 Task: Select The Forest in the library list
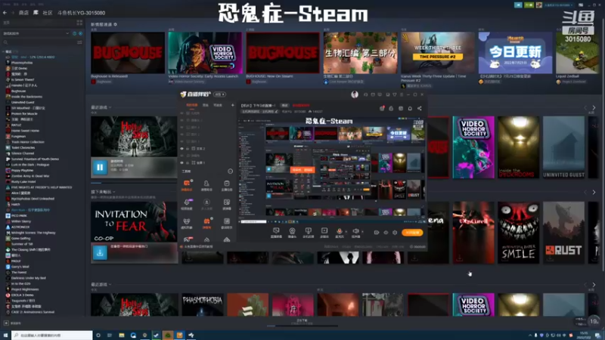pos(18,272)
